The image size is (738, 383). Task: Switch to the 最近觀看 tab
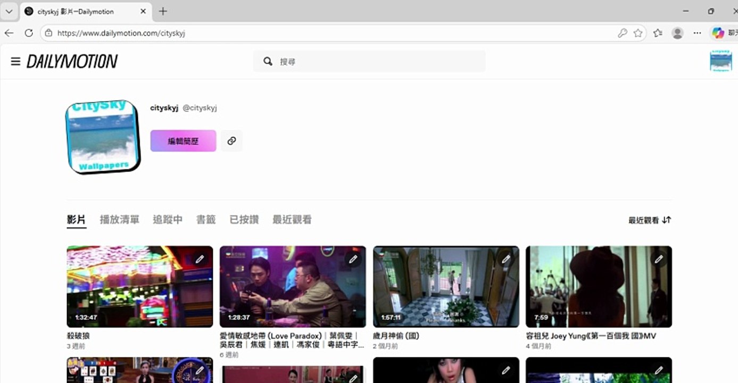click(x=292, y=220)
